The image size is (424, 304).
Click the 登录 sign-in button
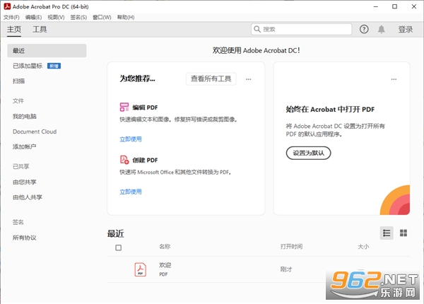[406, 29]
